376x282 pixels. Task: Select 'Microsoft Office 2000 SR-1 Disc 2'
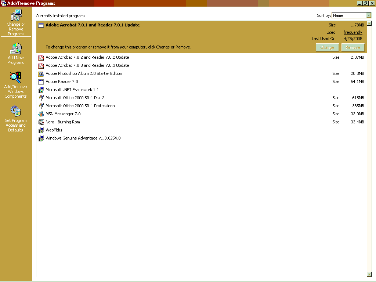[202, 98]
